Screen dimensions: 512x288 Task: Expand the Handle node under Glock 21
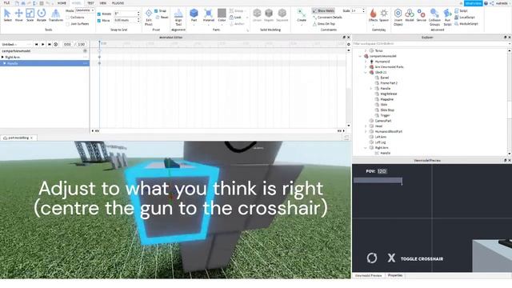(371, 89)
